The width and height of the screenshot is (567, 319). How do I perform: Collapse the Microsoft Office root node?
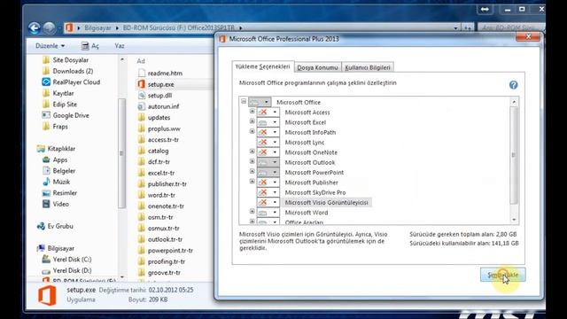coord(244,102)
